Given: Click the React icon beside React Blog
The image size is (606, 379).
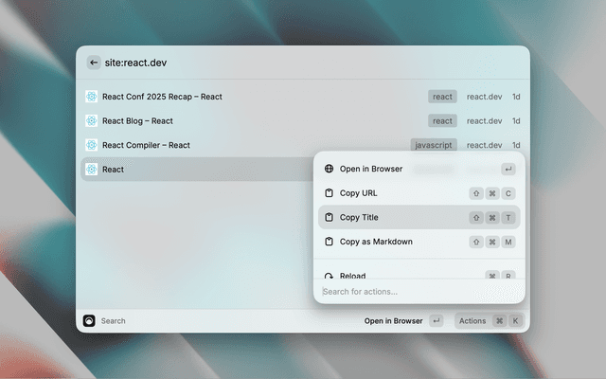Looking at the screenshot, I should pos(92,120).
